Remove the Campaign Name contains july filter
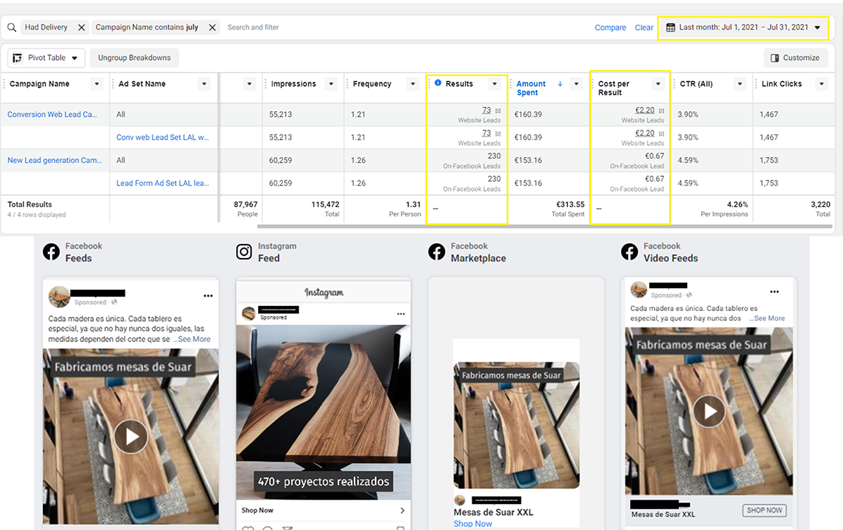The width and height of the screenshot is (843, 530). pyautogui.click(x=212, y=27)
